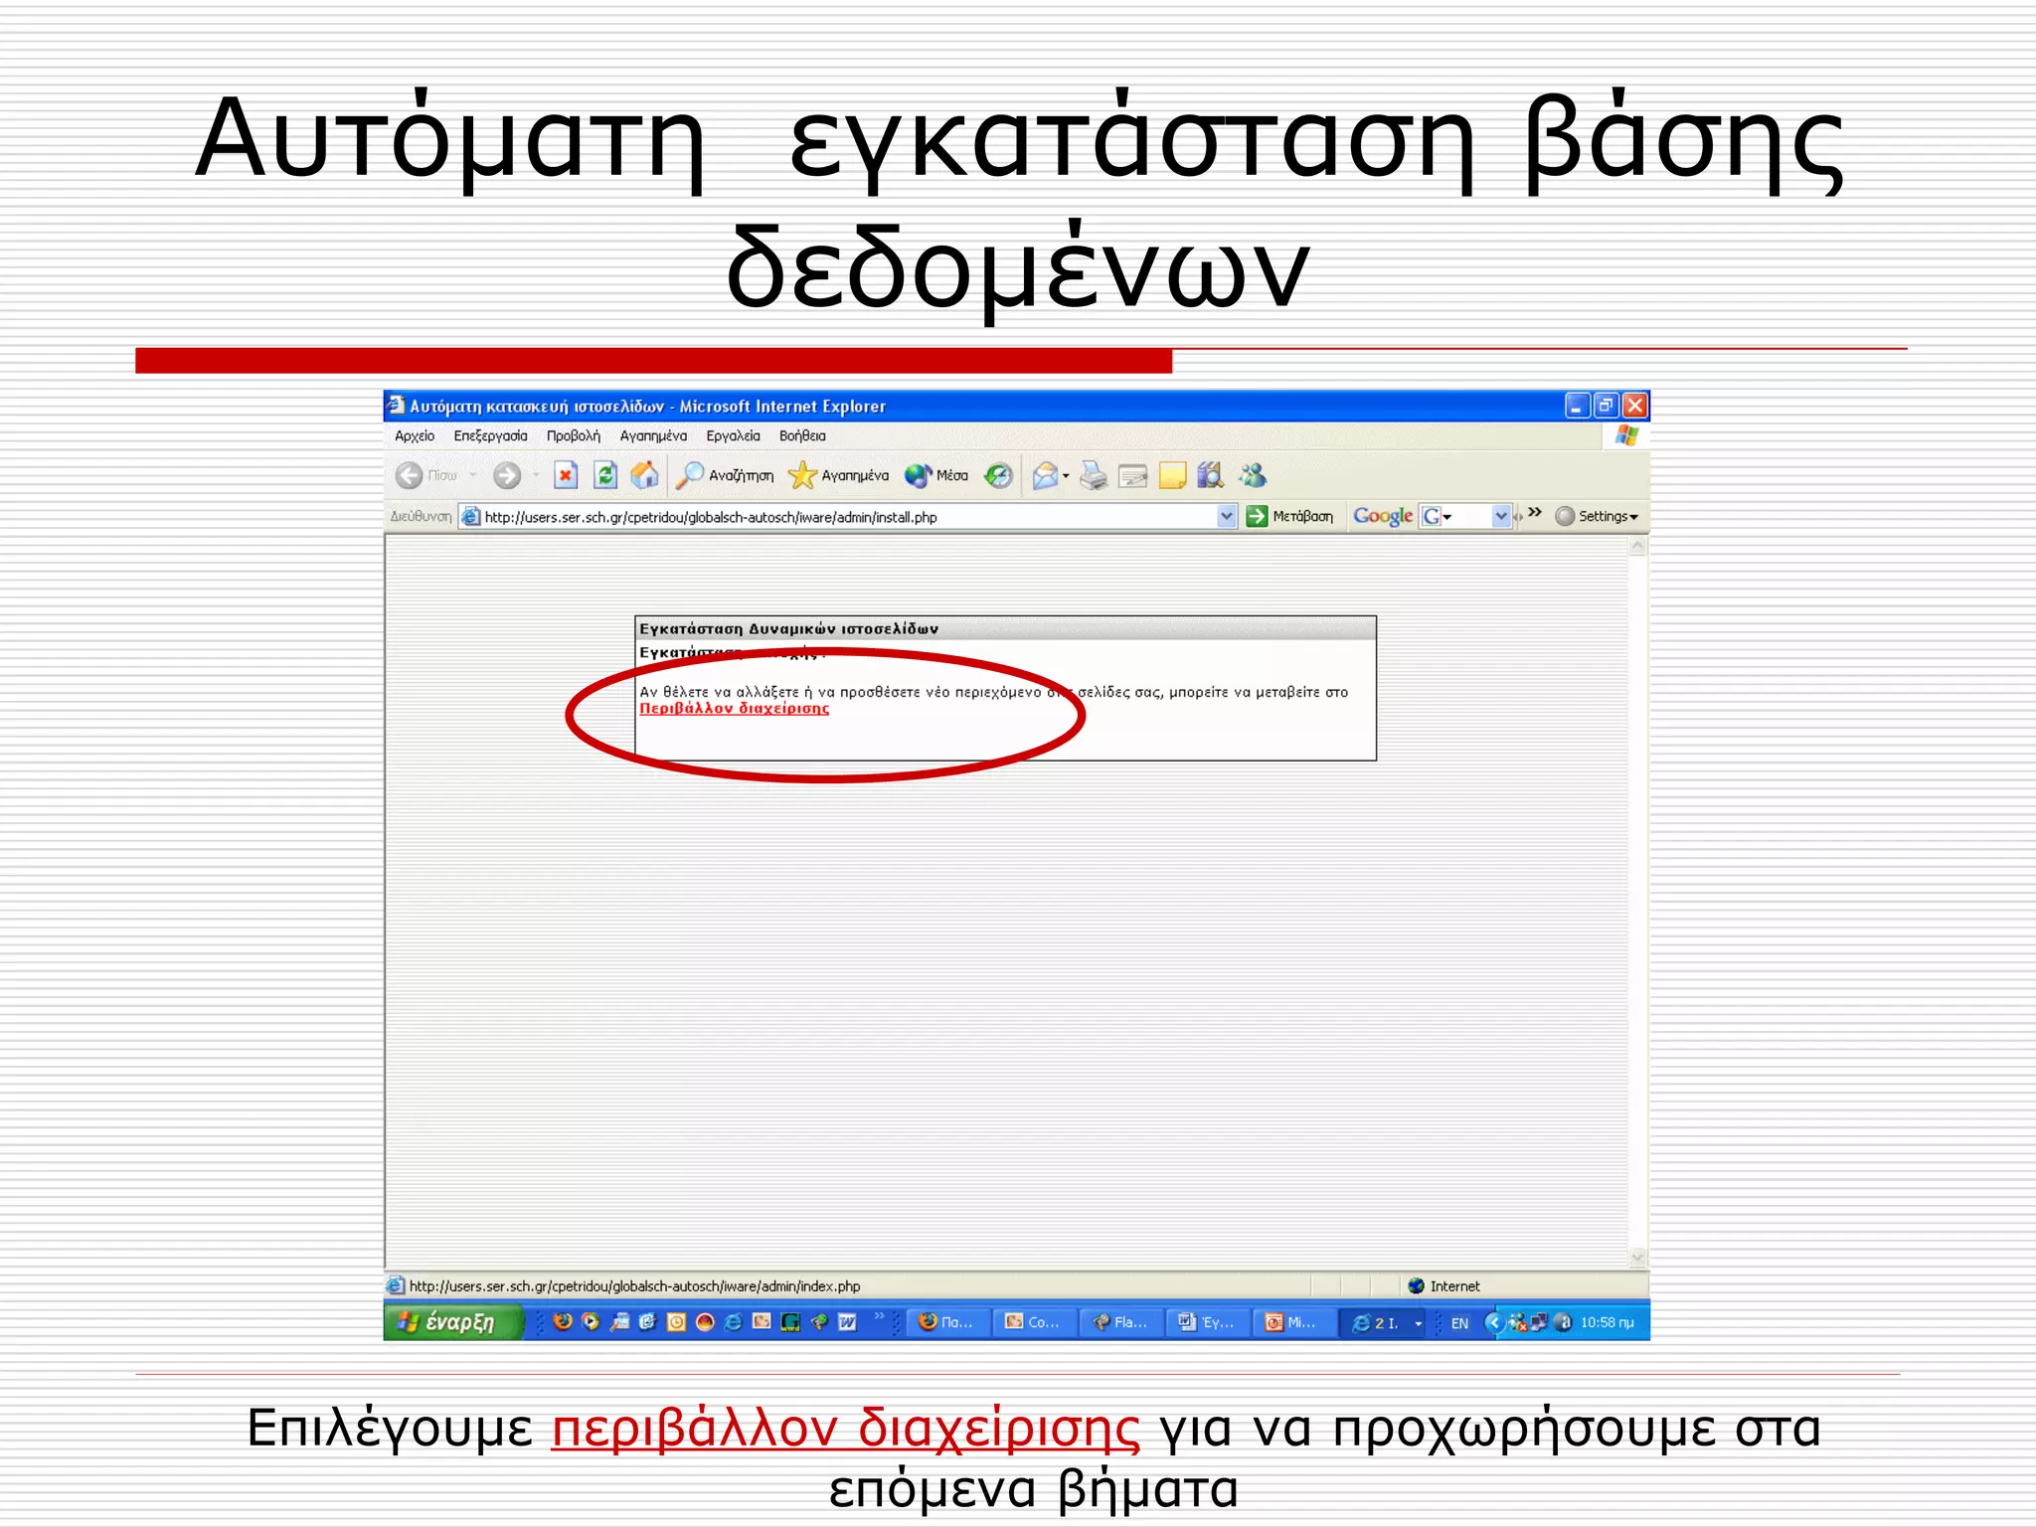This screenshot has width=2036, height=1527.
Task: Expand the Mail button dropdown arrow
Action: [1066, 476]
